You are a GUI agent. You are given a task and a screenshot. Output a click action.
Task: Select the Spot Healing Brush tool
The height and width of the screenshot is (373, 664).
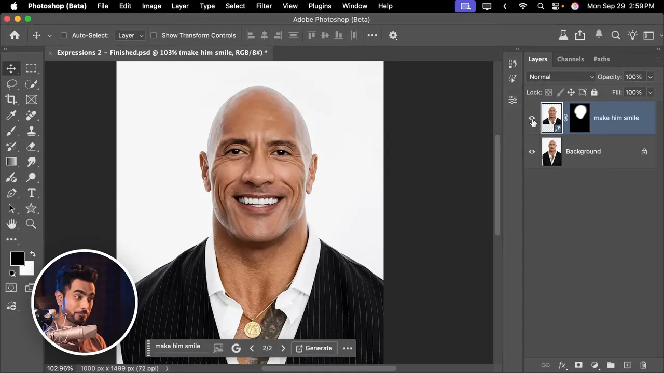coord(31,115)
